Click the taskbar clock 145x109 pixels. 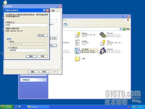click(141, 107)
